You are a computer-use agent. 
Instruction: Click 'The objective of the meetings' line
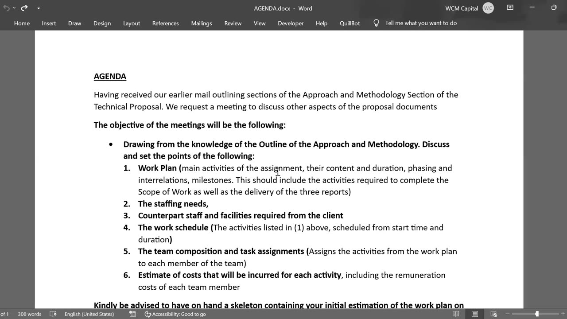[x=190, y=125]
